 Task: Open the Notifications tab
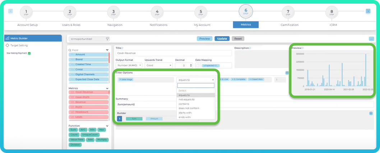[x=158, y=25]
